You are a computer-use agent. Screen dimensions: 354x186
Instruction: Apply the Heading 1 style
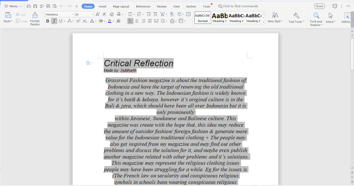[219, 17]
